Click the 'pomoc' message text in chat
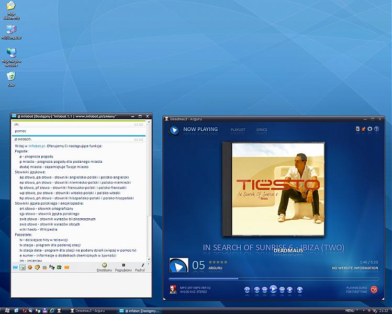The image size is (392, 314). 20,131
